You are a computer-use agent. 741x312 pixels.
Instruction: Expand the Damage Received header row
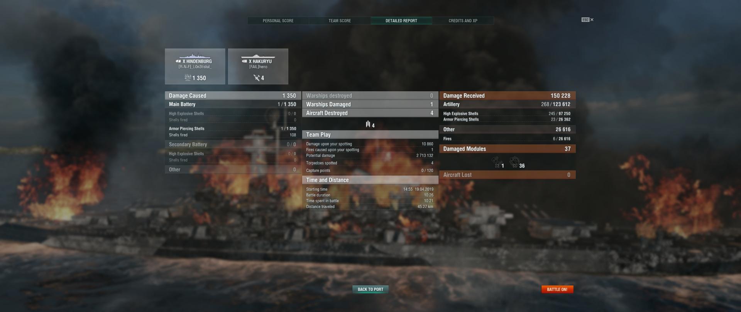pyautogui.click(x=507, y=96)
